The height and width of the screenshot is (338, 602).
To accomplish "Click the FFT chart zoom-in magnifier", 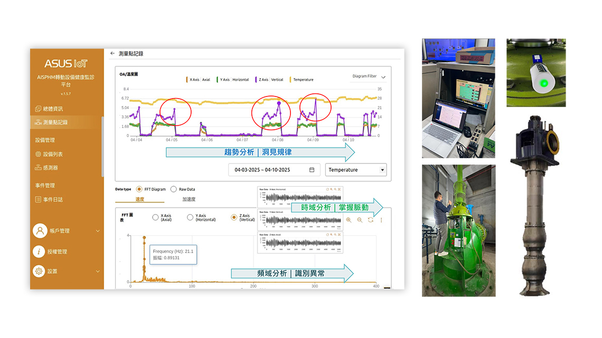I will (x=349, y=220).
